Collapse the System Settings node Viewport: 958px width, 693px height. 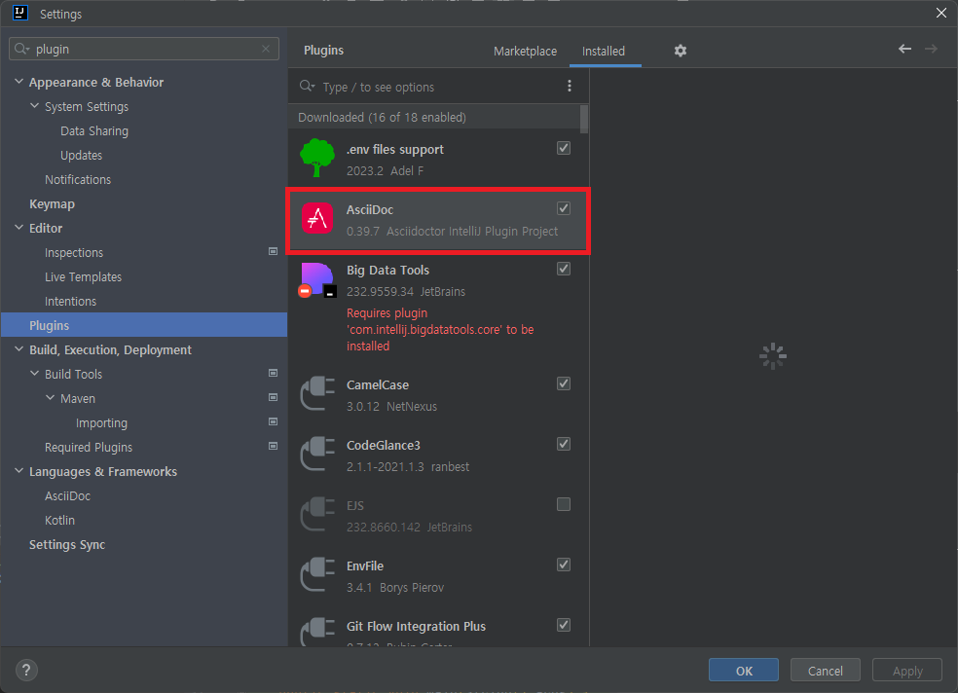[x=35, y=106]
